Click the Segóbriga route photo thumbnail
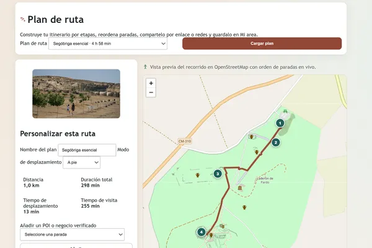The width and height of the screenshot is (372, 248). coord(76,94)
